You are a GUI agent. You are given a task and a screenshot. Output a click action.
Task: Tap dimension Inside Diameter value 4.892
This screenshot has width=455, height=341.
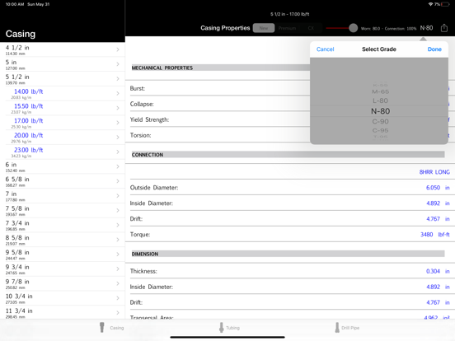coord(433,287)
